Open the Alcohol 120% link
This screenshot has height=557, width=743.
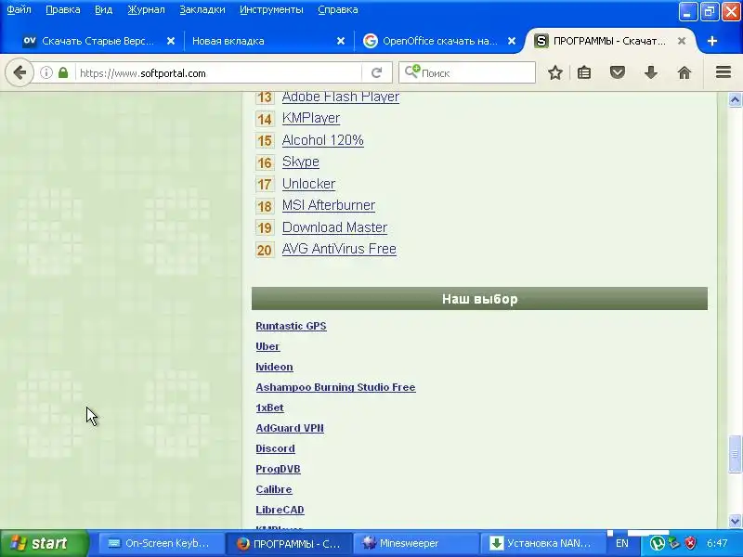(x=322, y=140)
